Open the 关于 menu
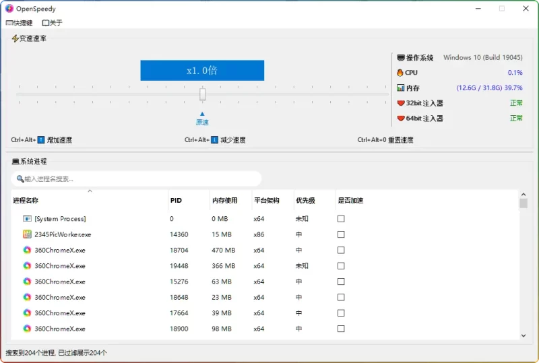The image size is (539, 363). pos(53,23)
